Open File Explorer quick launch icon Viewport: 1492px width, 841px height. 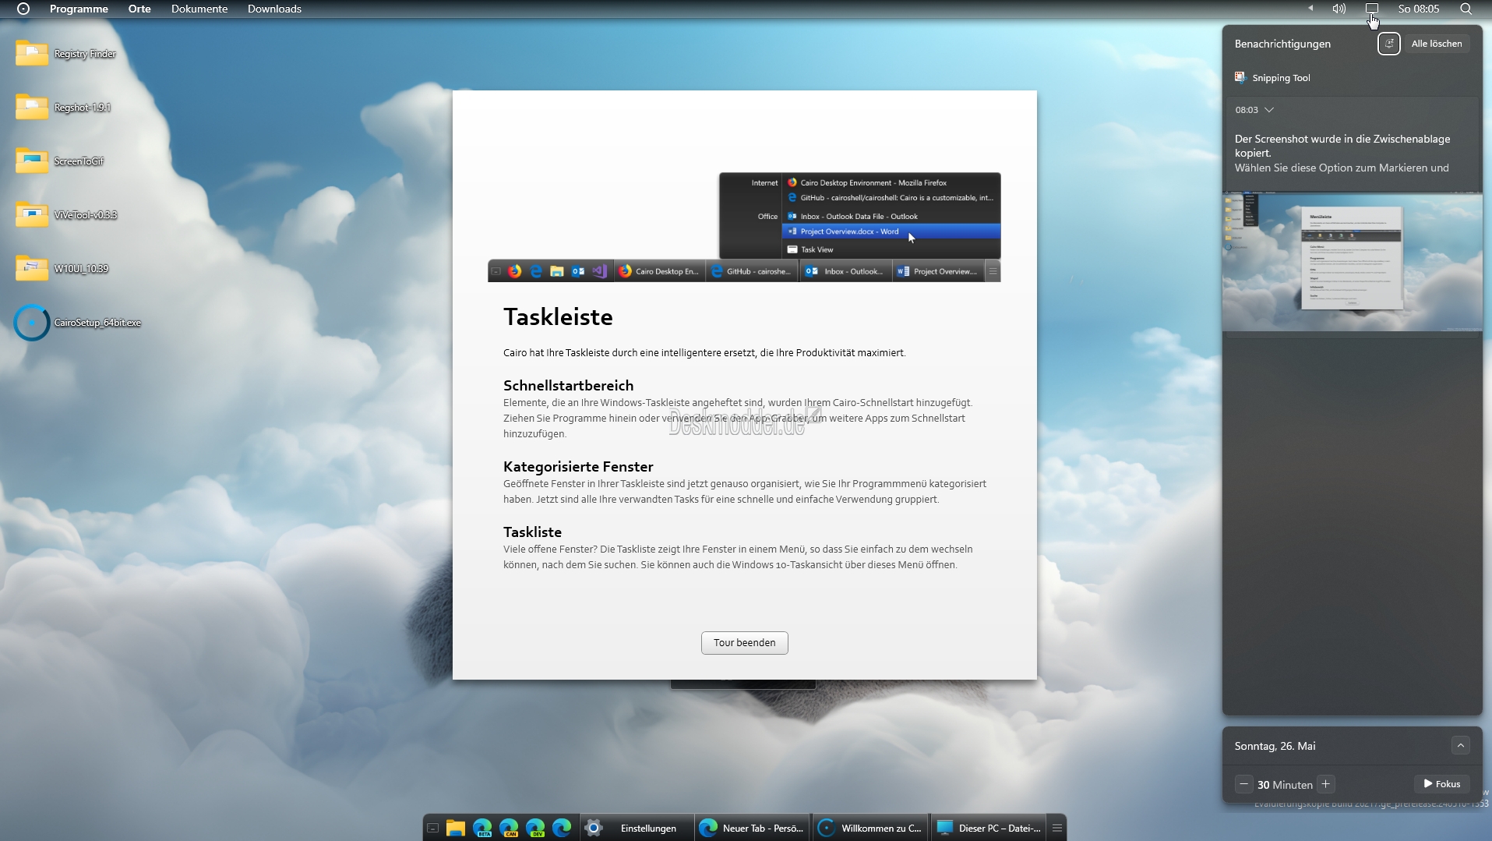pos(456,828)
